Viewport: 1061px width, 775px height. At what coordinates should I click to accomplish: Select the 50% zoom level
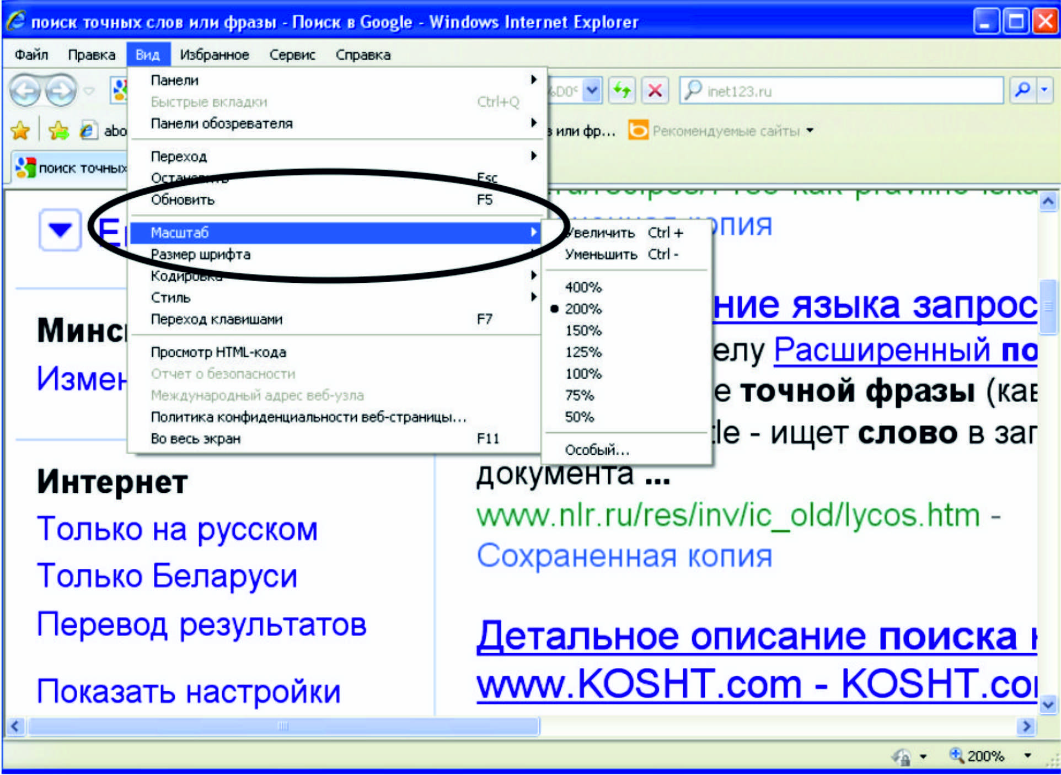coord(579,417)
